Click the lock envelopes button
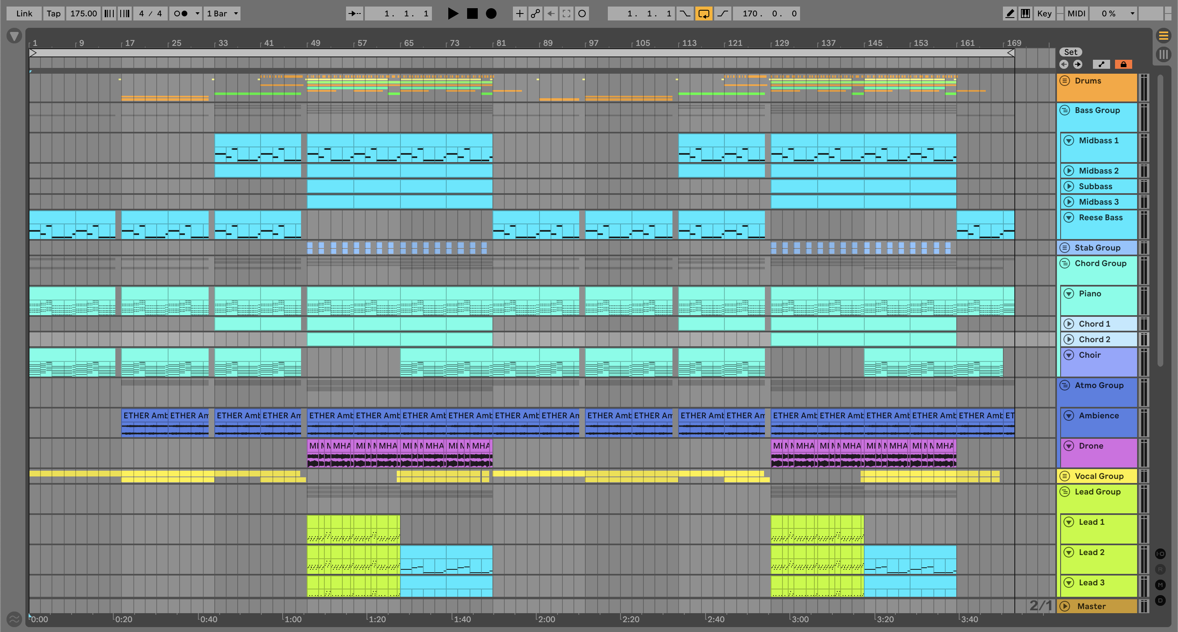 [x=1123, y=65]
